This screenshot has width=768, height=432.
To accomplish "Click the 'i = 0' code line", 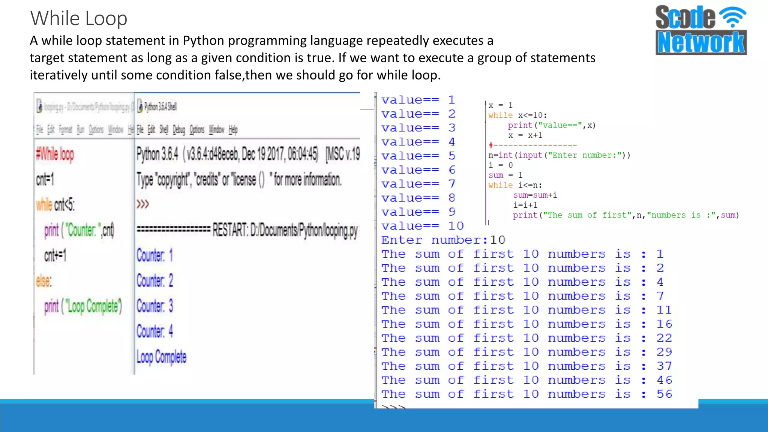I will 501,165.
